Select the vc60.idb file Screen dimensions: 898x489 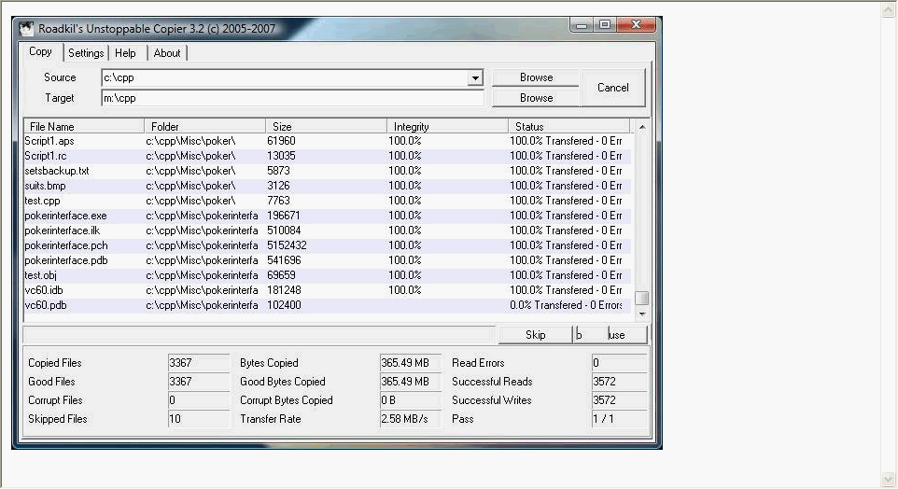tap(328, 289)
